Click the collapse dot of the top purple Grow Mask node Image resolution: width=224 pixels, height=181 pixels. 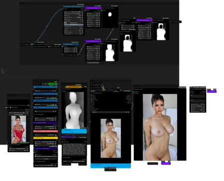87,8
